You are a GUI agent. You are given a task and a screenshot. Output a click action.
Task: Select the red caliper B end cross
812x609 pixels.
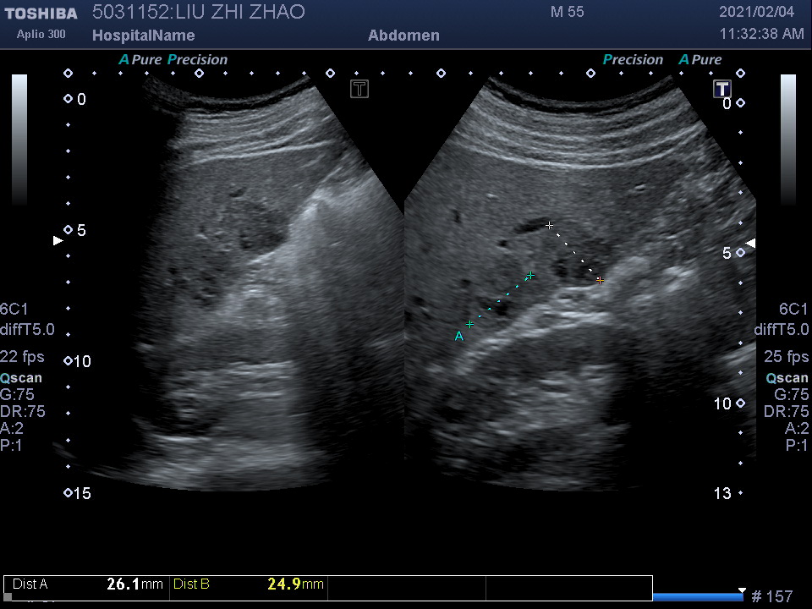pos(600,280)
